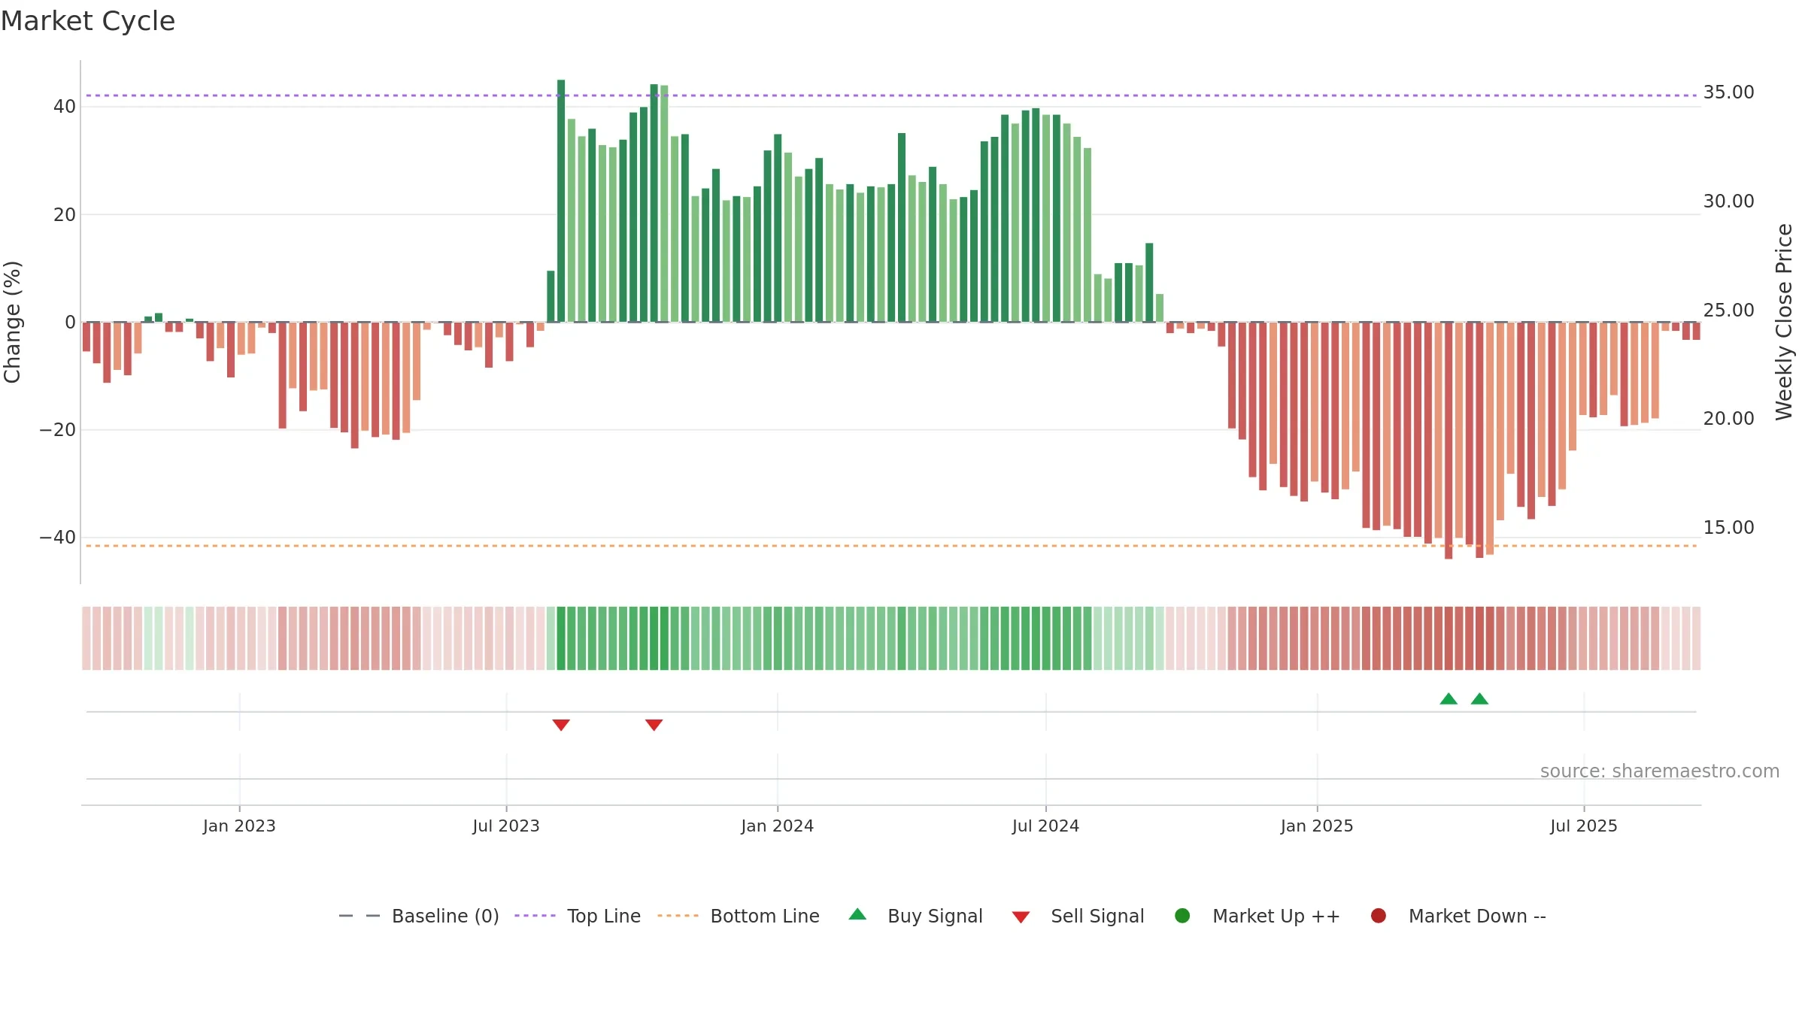Toggle the Market Up ++ legend entry

click(1257, 916)
